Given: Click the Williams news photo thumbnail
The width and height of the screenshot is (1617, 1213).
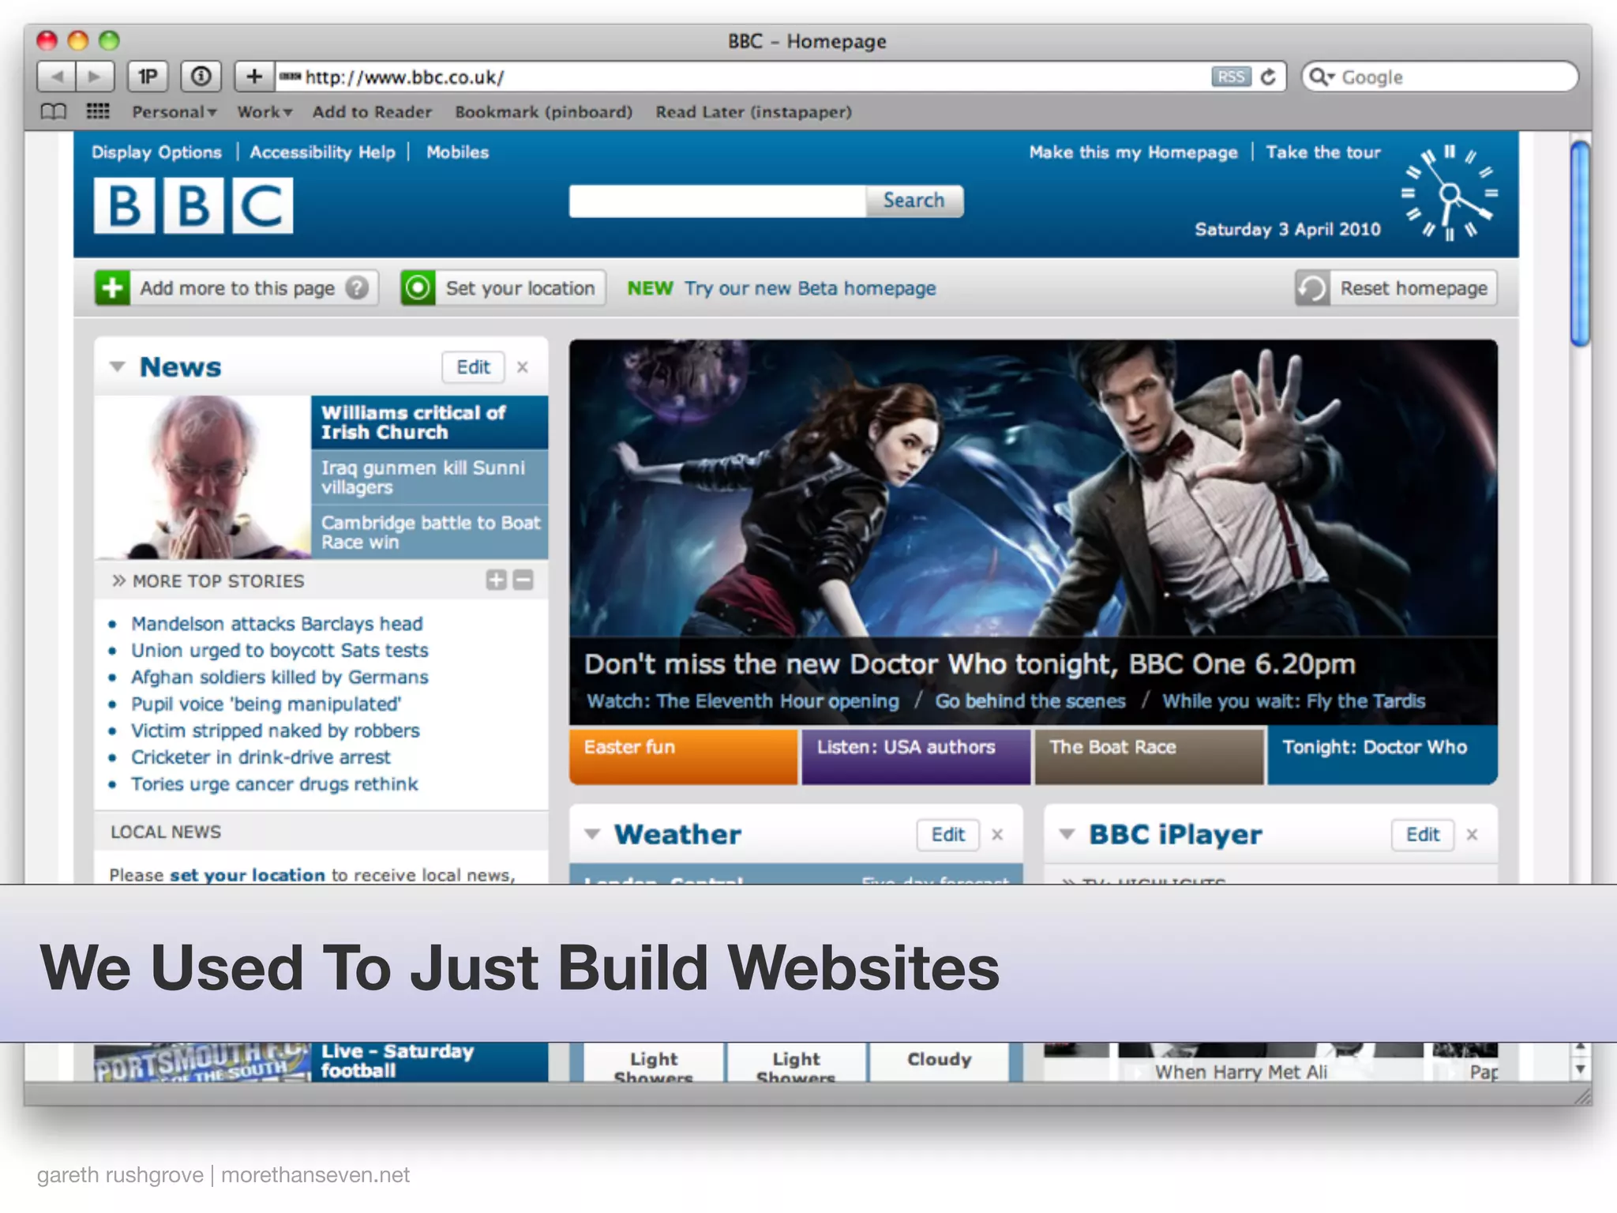Looking at the screenshot, I should (203, 478).
